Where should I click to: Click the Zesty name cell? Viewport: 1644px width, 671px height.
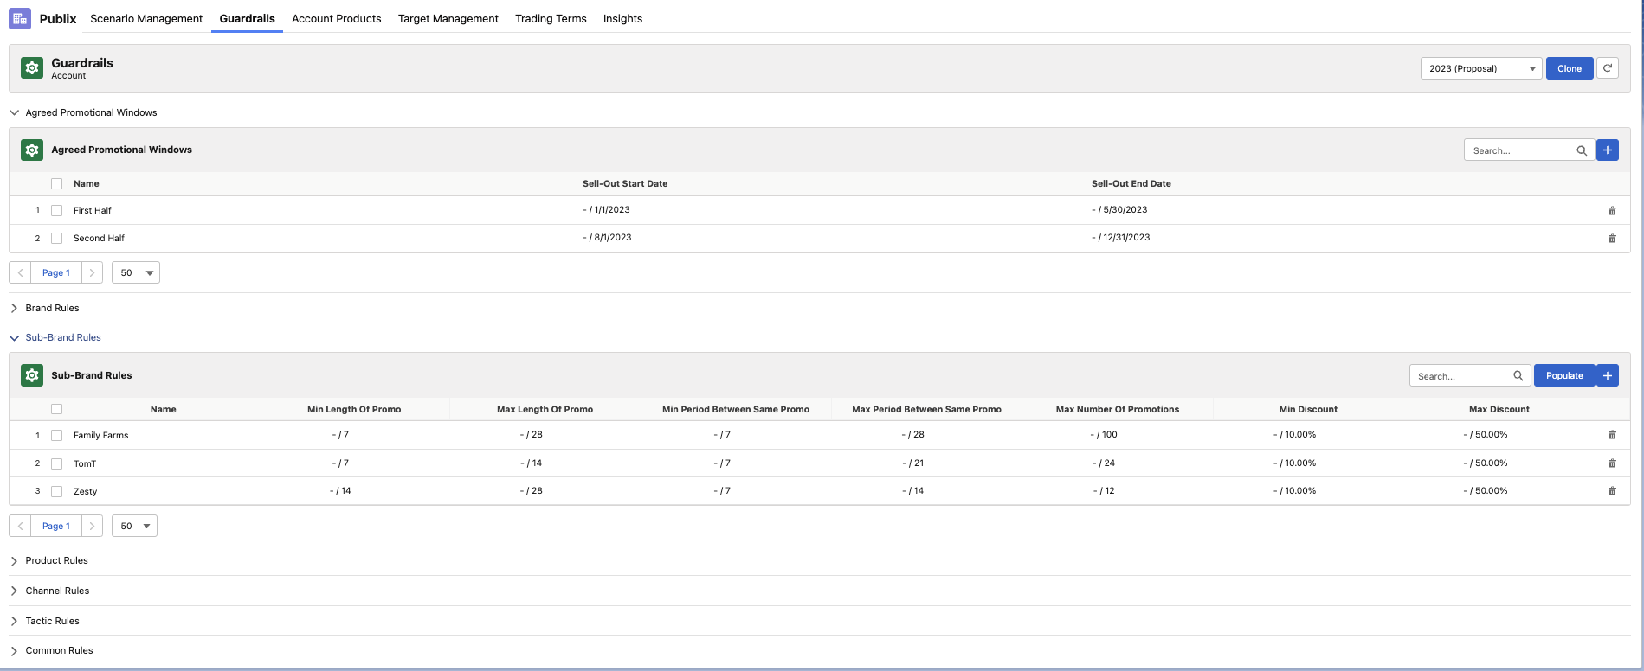pos(86,491)
